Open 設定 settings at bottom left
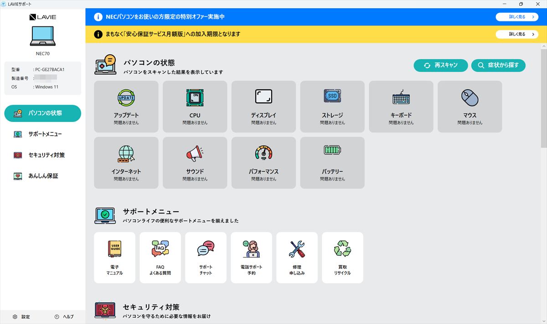This screenshot has width=547, height=324. pos(21,317)
